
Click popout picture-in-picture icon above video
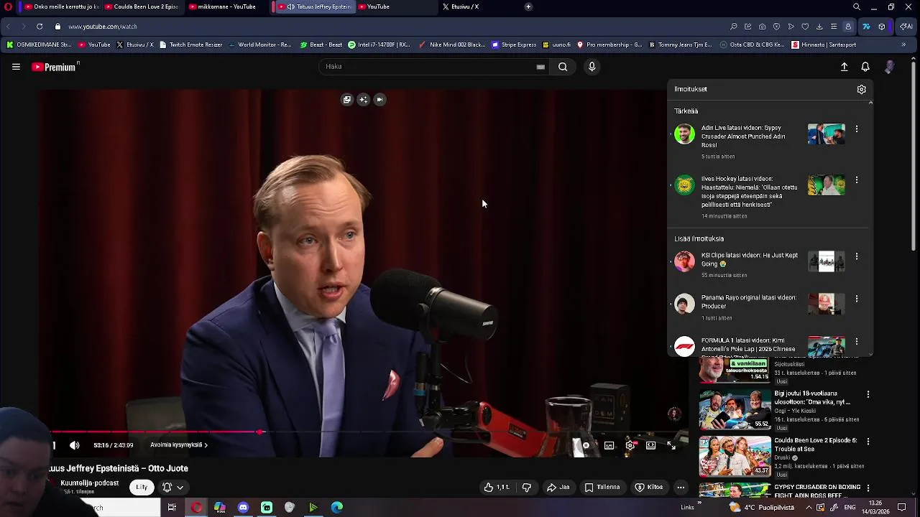point(347,100)
